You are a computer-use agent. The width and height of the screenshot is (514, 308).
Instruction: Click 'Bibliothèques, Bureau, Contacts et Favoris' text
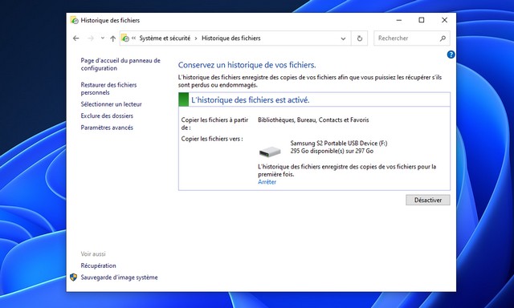(x=313, y=120)
